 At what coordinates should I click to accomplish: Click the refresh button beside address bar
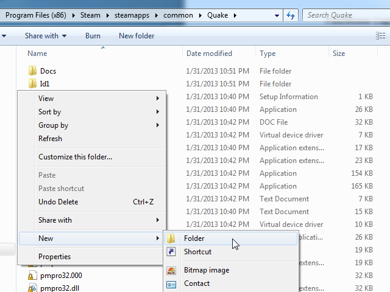[x=291, y=15]
